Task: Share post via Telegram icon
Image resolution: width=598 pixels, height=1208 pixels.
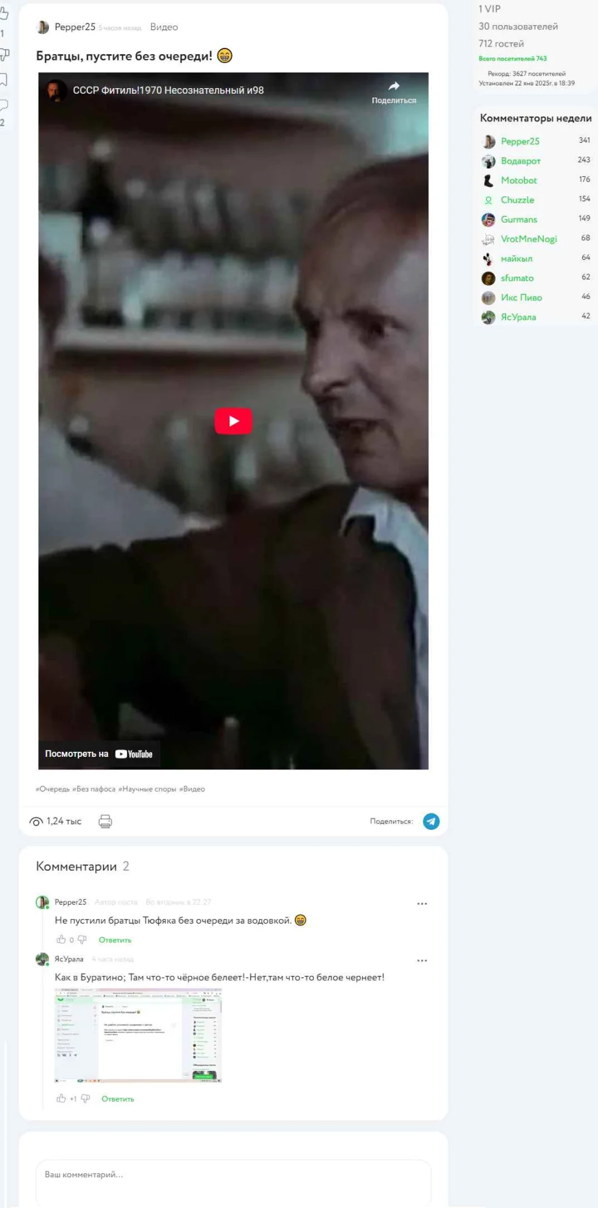Action: point(431,821)
